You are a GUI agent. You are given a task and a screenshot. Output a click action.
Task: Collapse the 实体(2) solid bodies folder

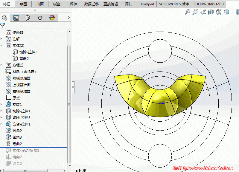point(1,45)
